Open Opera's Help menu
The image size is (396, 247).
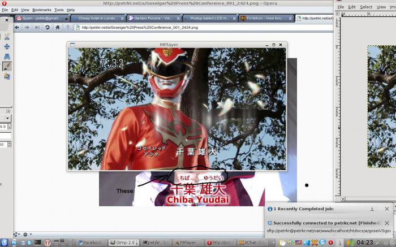[71, 10]
